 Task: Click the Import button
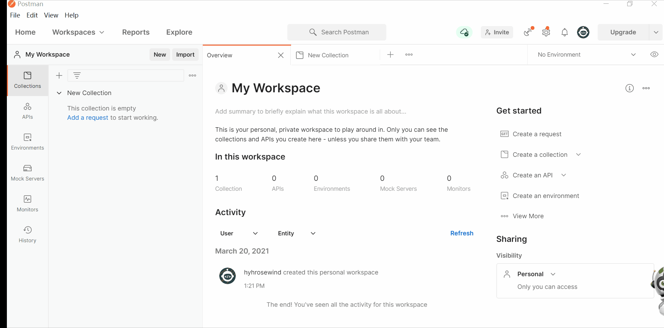coord(185,55)
